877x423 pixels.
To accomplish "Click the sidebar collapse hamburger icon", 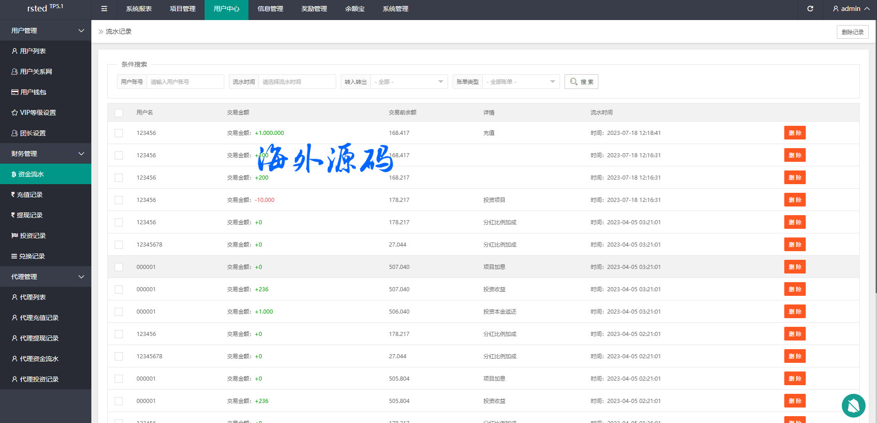I will [x=104, y=9].
